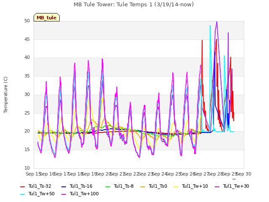Click the 50 y-axis tick label
Screen dimensions: 269x202
pos(27,21)
